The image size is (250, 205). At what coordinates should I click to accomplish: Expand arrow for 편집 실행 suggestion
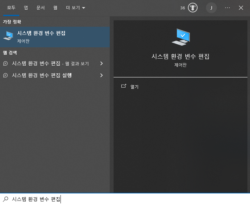pyautogui.click(x=102, y=75)
